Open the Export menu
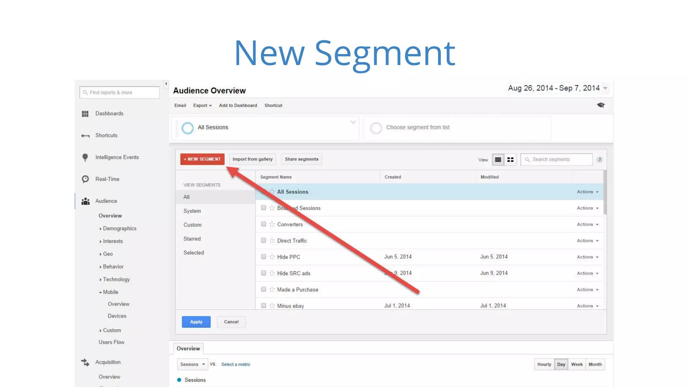Image resolution: width=689 pixels, height=387 pixels. coord(202,105)
